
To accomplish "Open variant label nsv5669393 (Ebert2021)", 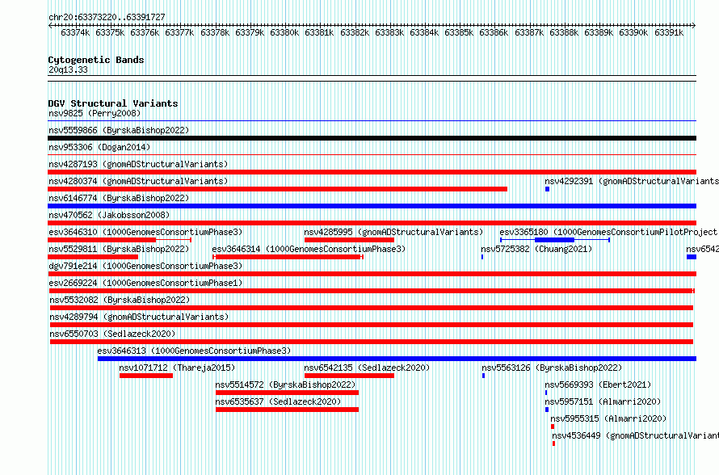I will tap(598, 385).
